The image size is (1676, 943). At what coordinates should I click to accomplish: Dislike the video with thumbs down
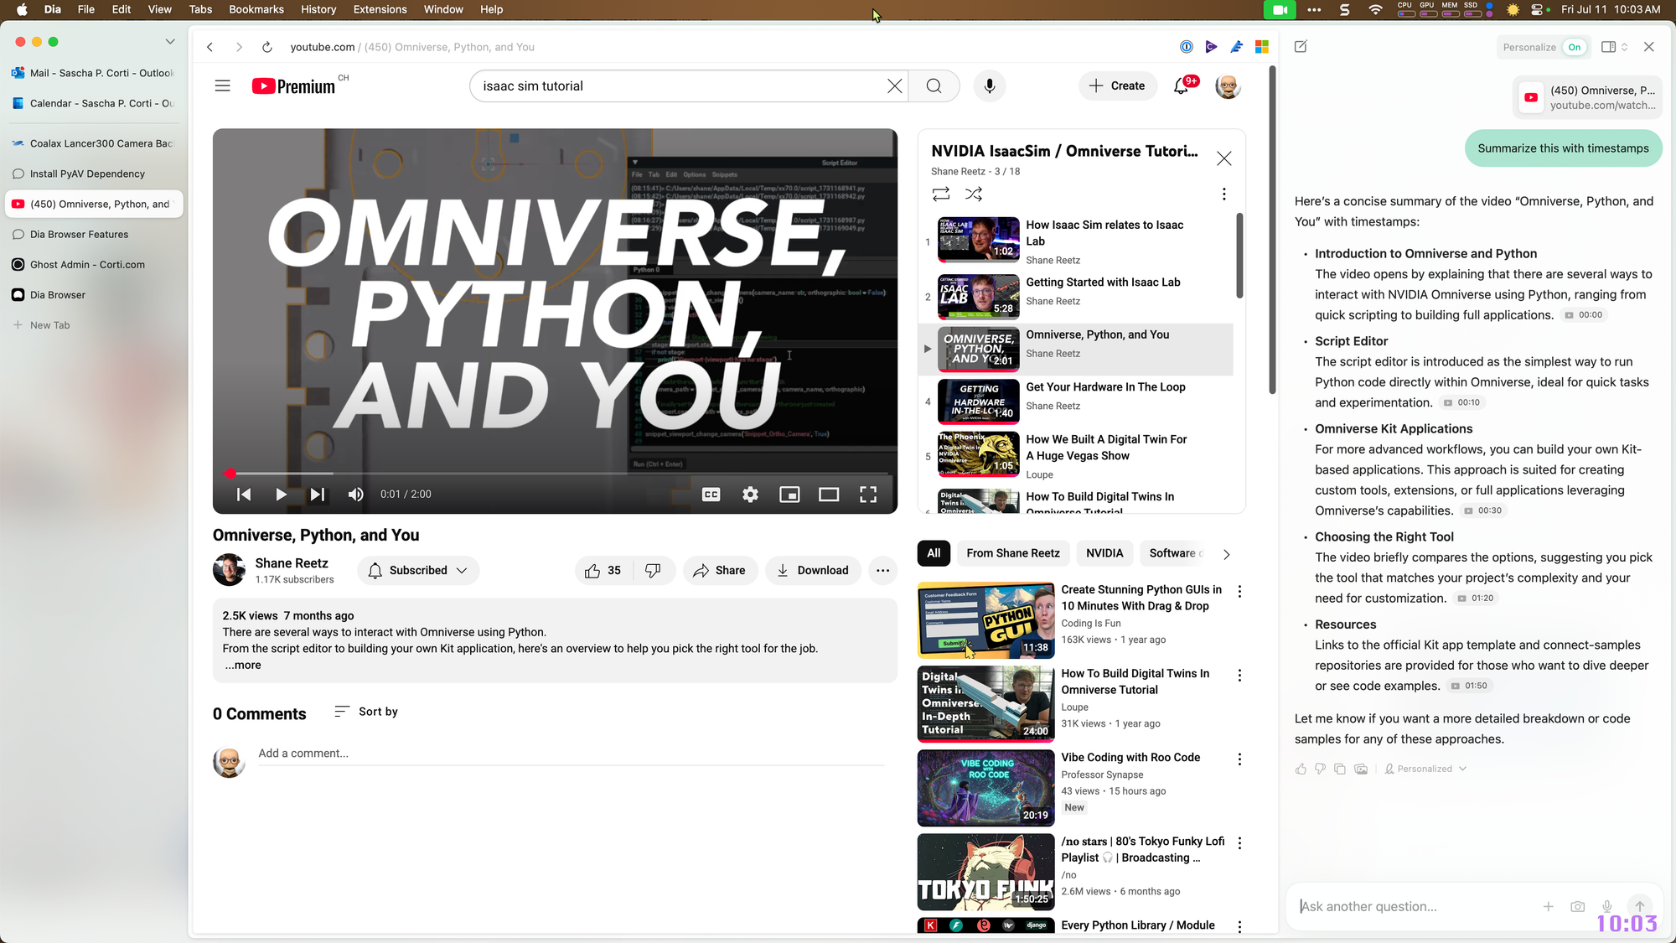653,570
